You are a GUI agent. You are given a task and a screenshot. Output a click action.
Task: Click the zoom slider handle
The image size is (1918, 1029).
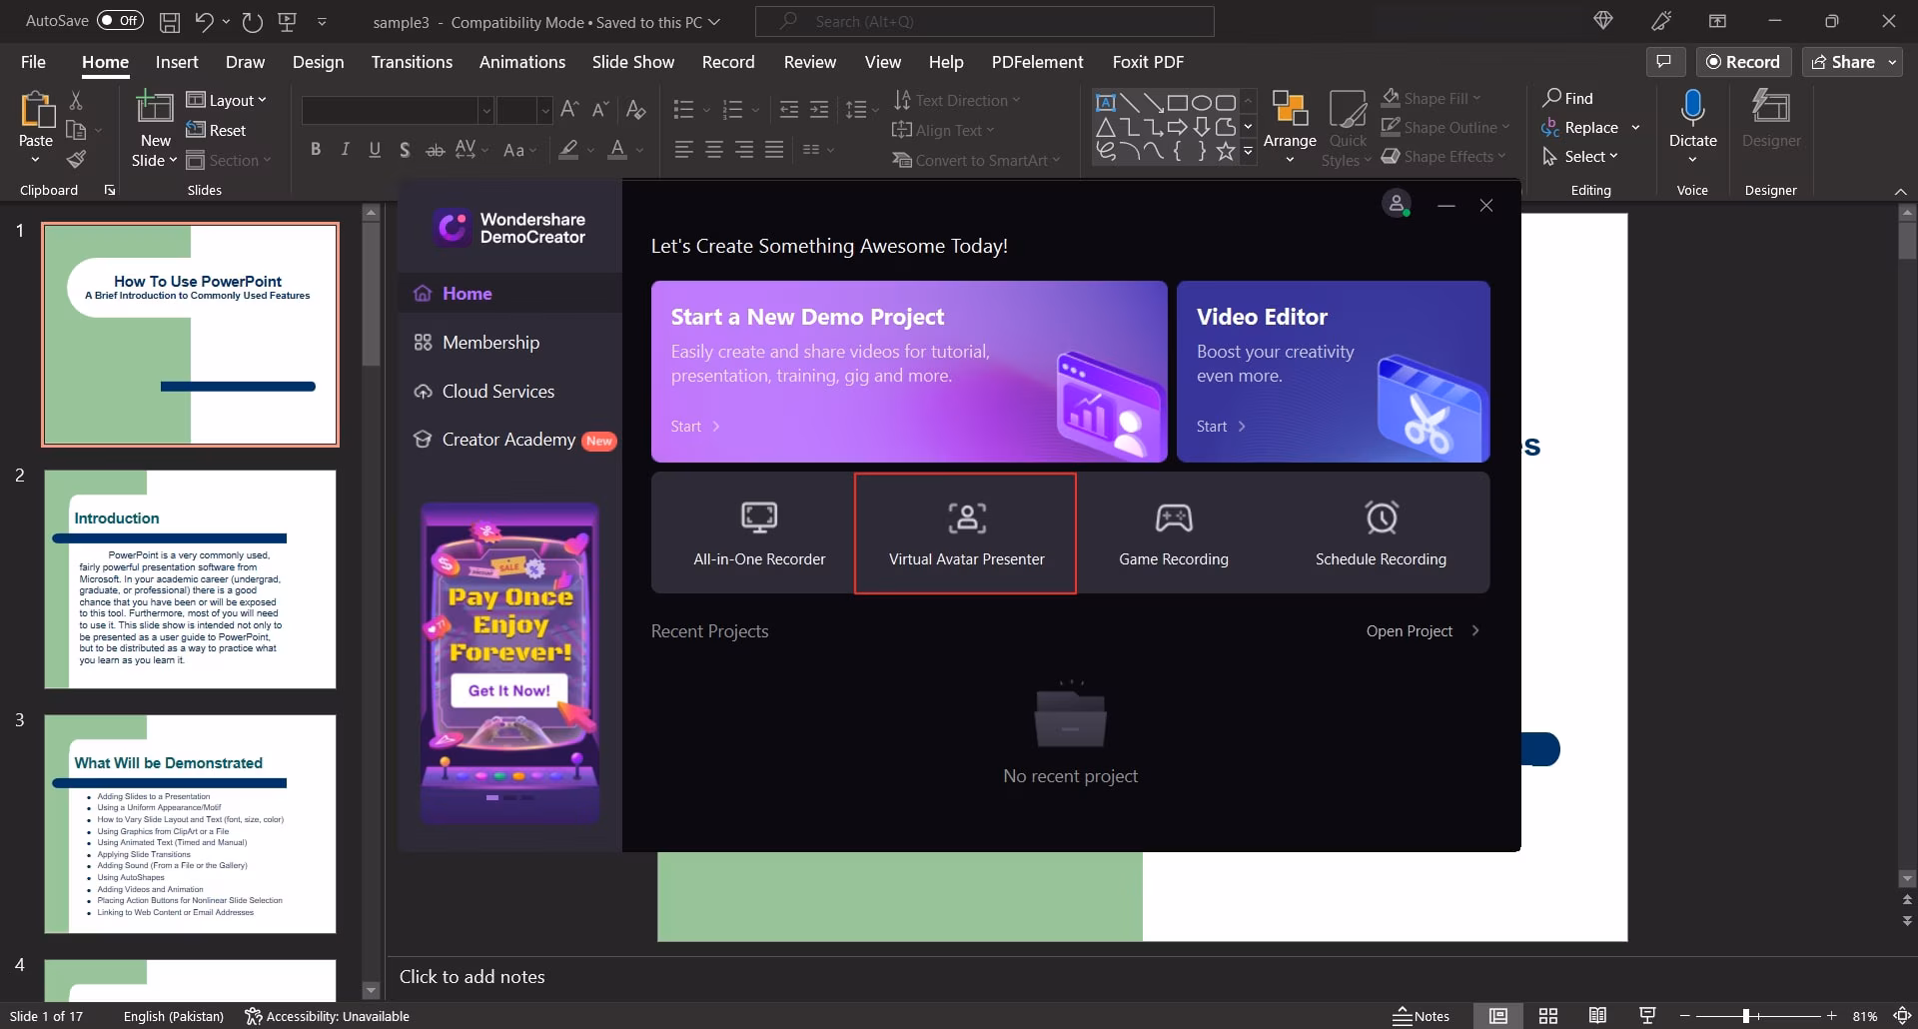pyautogui.click(x=1746, y=1016)
